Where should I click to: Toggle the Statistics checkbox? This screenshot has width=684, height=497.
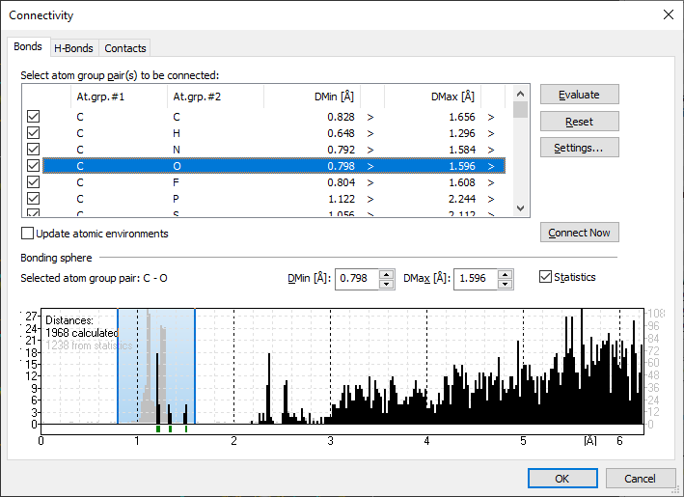click(546, 278)
